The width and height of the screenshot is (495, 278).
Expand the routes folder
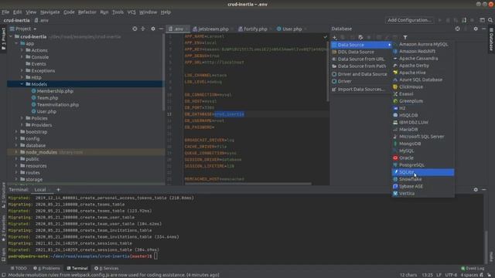coord(16,172)
